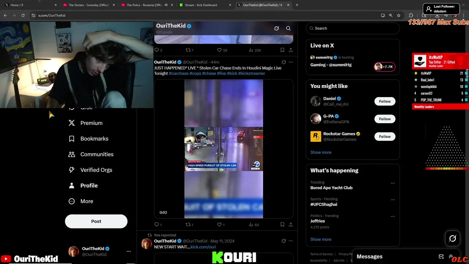
Task: Repost the stolen car chase post
Action: pos(189,224)
